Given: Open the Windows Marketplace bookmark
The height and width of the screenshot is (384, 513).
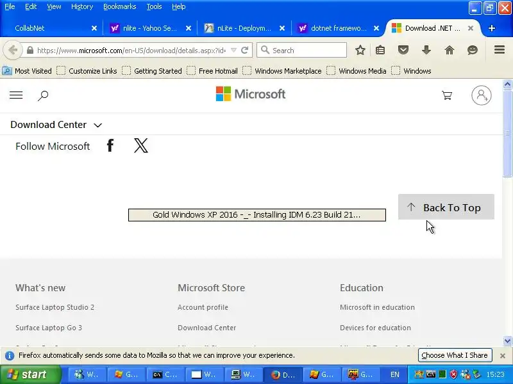Looking at the screenshot, I should coord(282,71).
